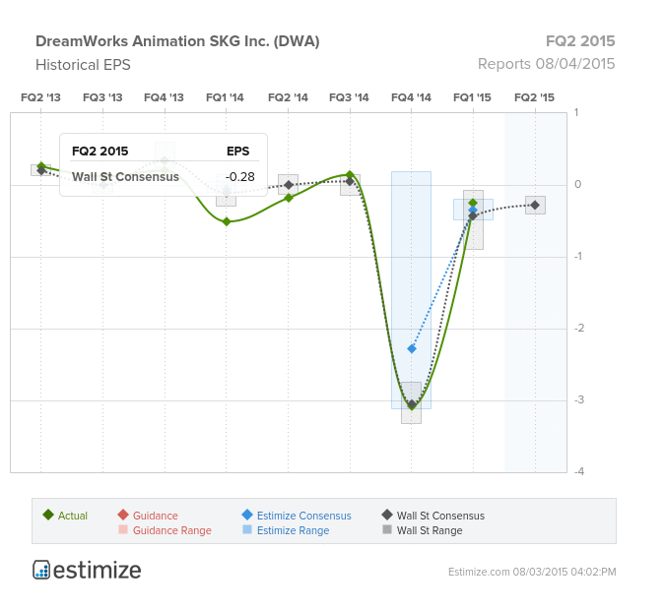Select the FQ2 '14 quarter label
Screen dimensions: 665x610
288,97
